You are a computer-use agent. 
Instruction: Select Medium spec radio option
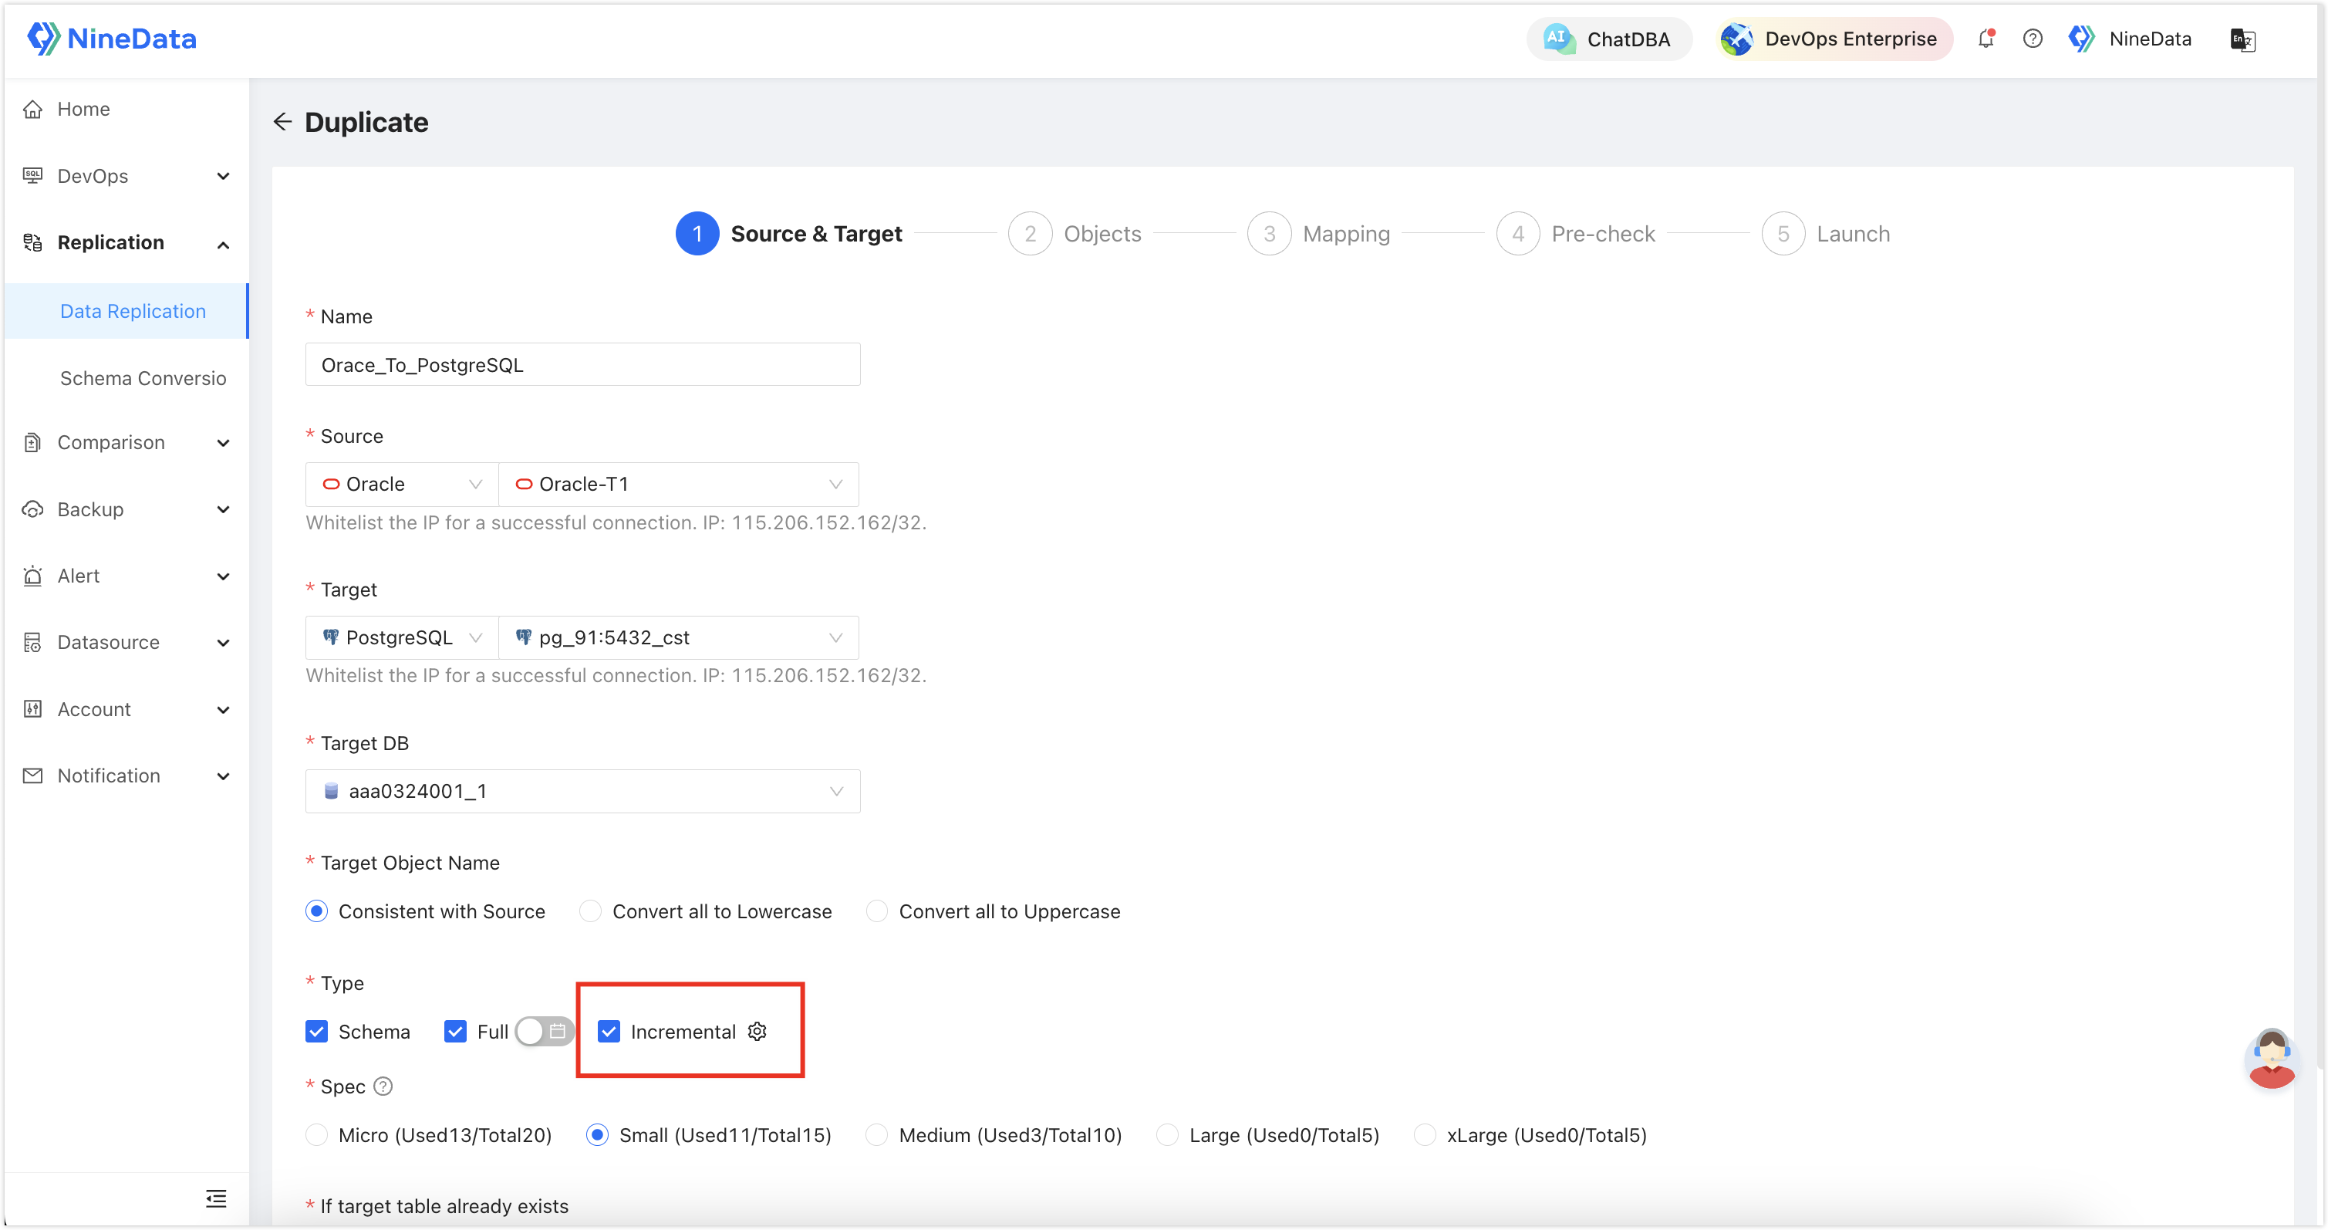pos(876,1135)
